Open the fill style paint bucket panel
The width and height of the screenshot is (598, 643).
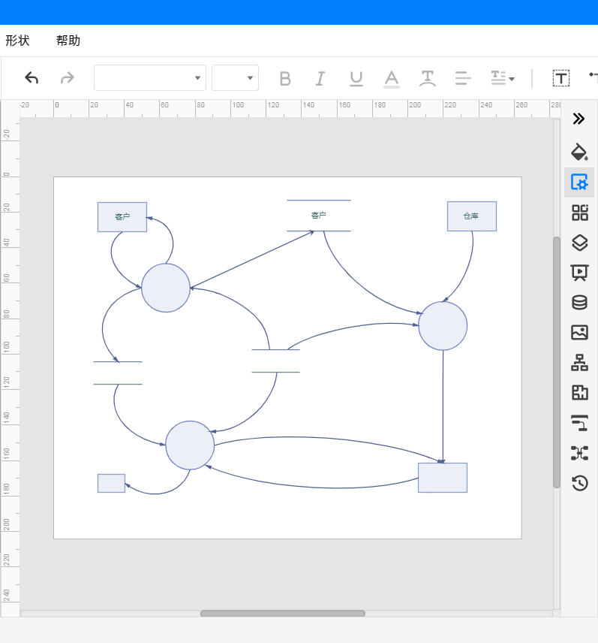click(579, 152)
